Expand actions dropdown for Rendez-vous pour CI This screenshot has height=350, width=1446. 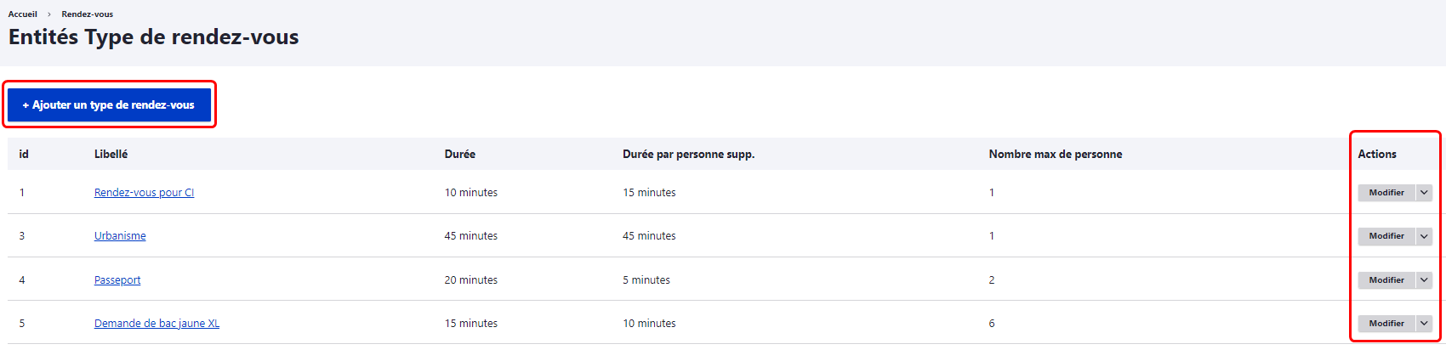point(1424,193)
